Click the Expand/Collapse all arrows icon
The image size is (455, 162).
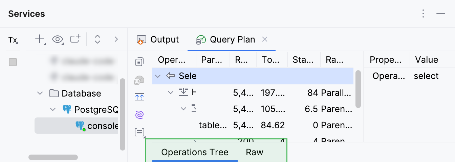pyautogui.click(x=97, y=39)
